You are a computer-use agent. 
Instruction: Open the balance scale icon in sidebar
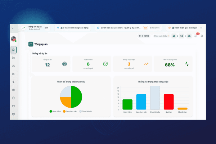[x=13, y=90]
